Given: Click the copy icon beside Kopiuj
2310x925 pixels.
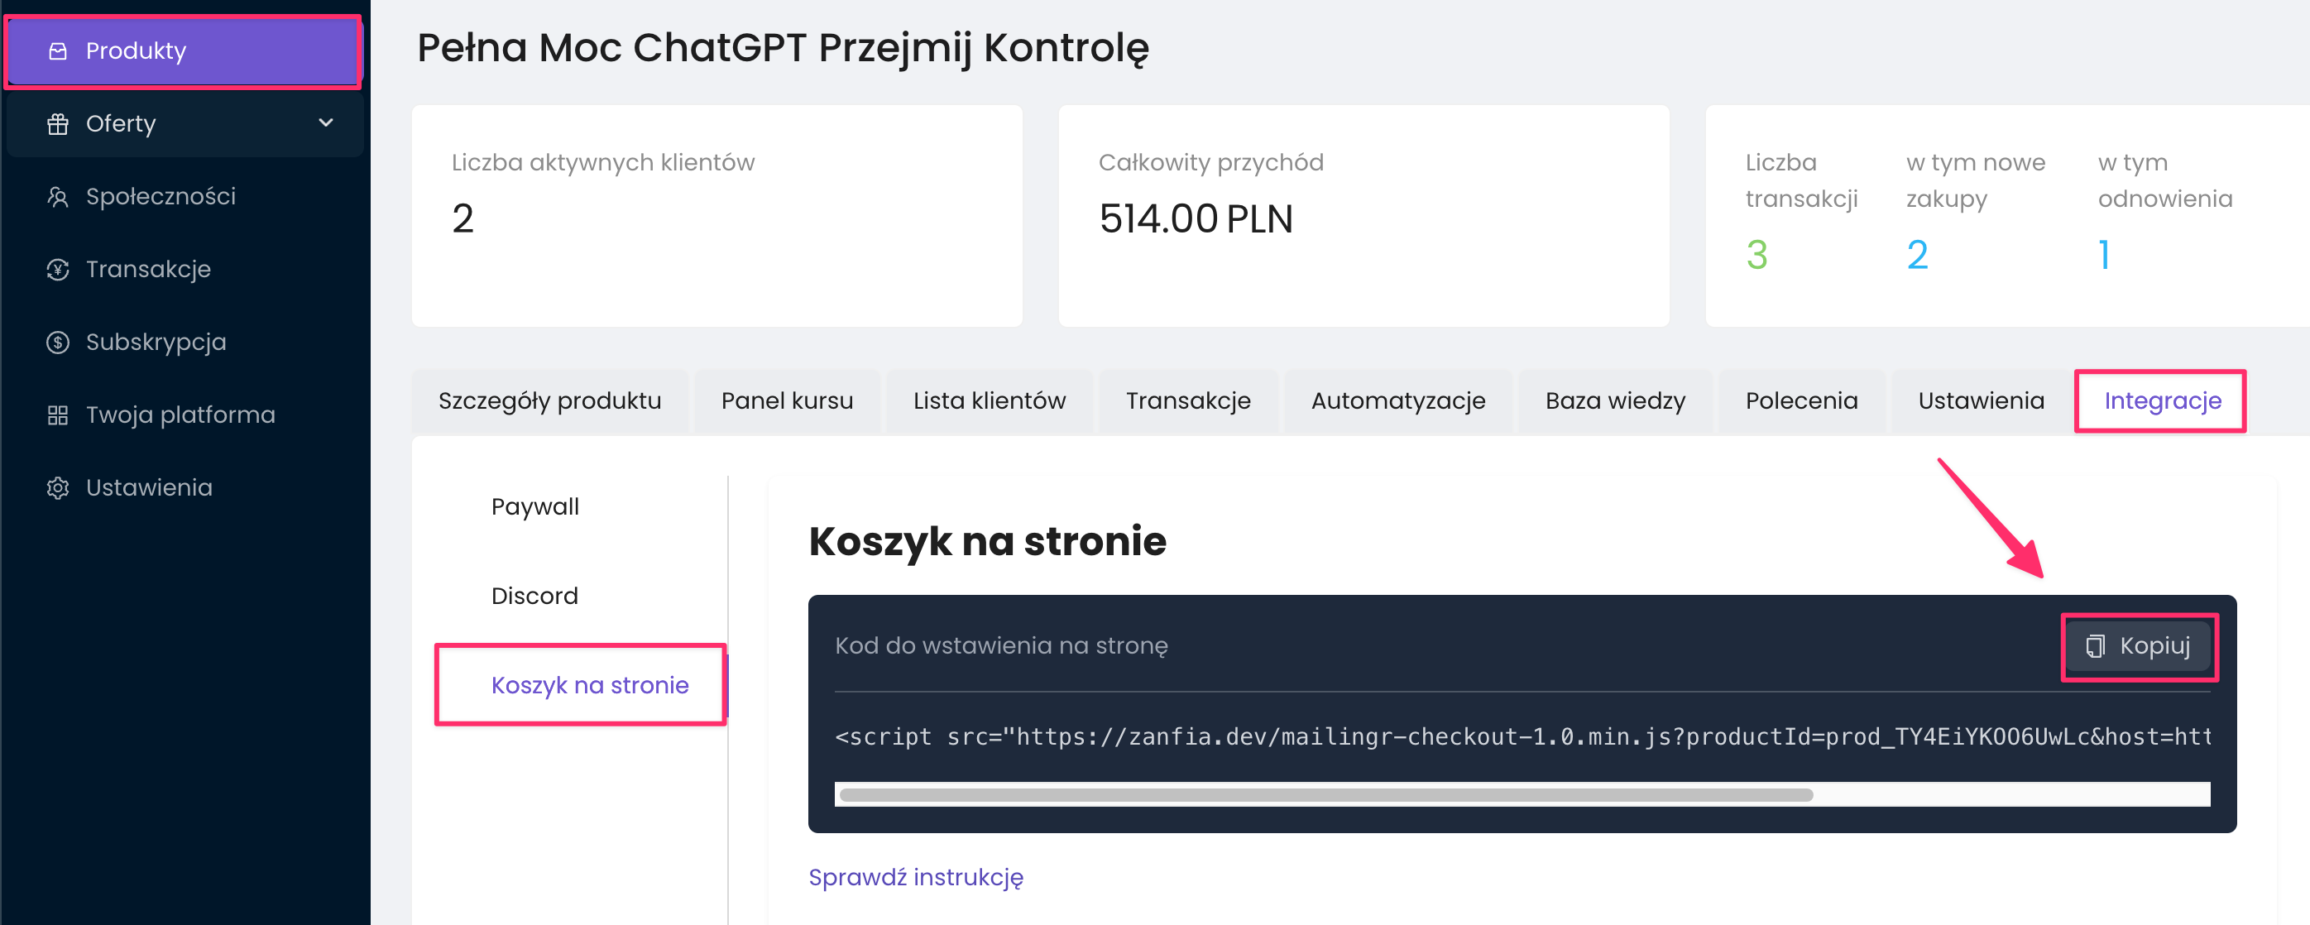Looking at the screenshot, I should [x=2095, y=646].
